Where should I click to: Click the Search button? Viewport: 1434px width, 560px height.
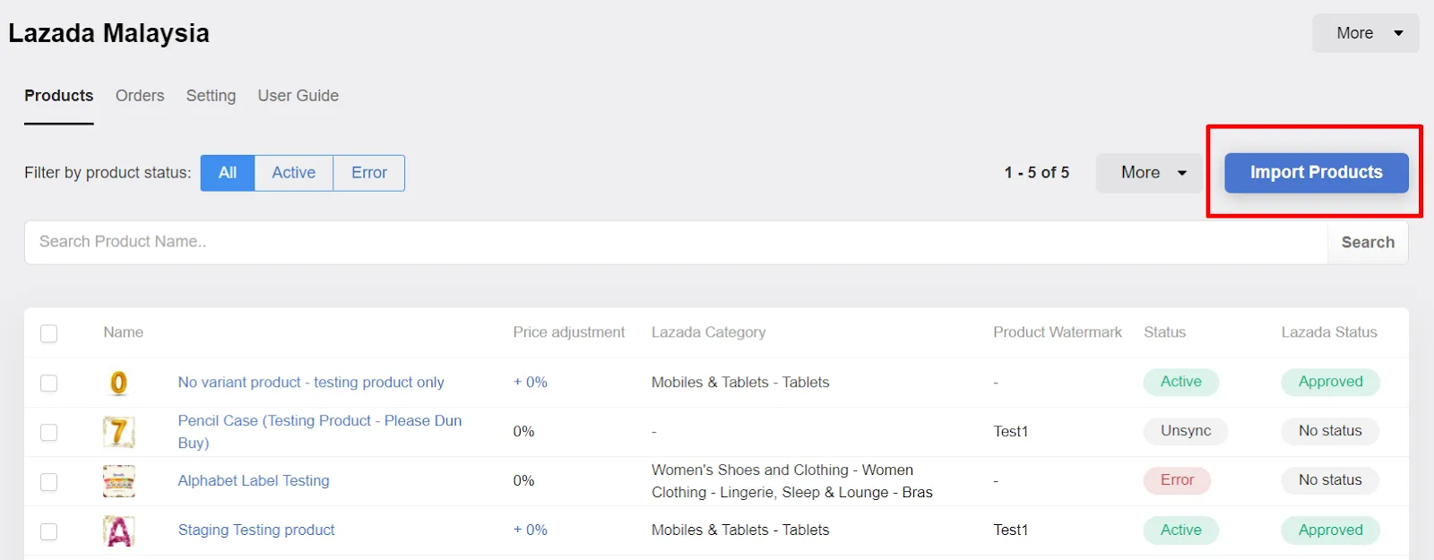pyautogui.click(x=1367, y=242)
